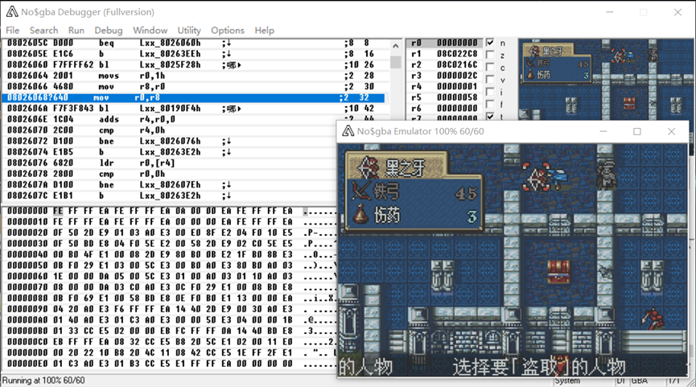
Task: Maximize the No$gba Emulator window
Action: tap(637, 131)
